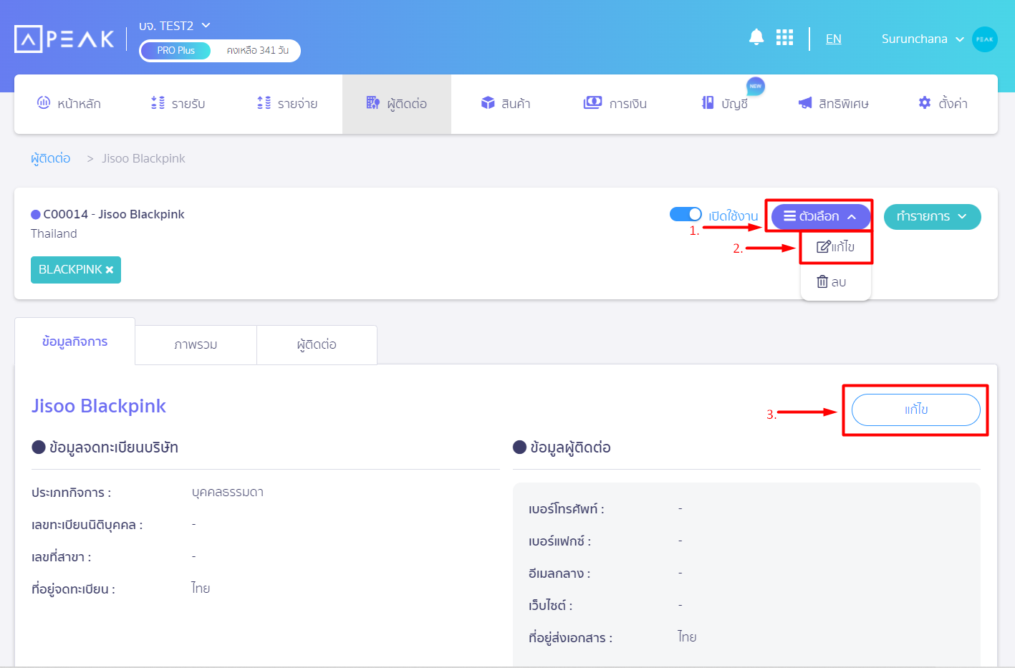Click the C00014 - Jisoo Blackpink title
Screen dimensions: 1015x668
click(114, 214)
